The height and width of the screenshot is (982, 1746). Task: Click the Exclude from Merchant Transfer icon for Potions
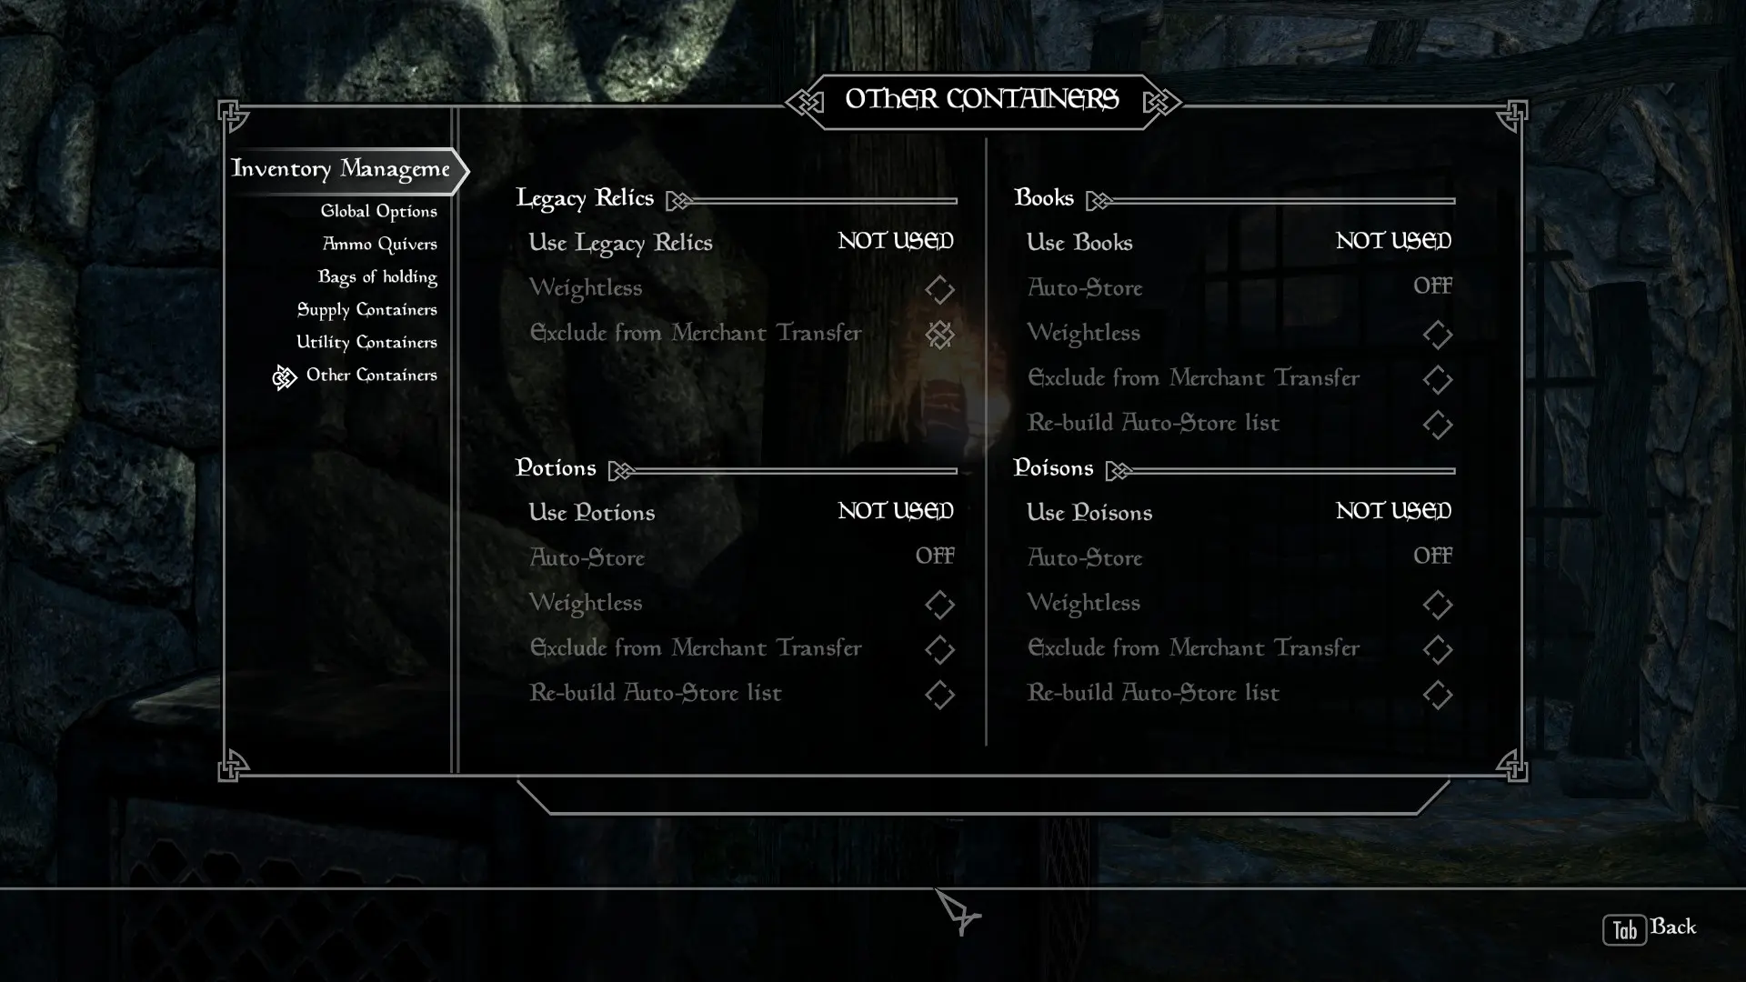939,648
